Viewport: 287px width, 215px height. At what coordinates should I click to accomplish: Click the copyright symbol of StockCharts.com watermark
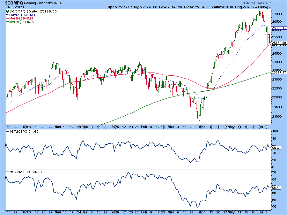coord(244,3)
